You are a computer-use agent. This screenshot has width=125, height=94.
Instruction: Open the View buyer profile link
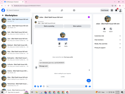[68, 57]
